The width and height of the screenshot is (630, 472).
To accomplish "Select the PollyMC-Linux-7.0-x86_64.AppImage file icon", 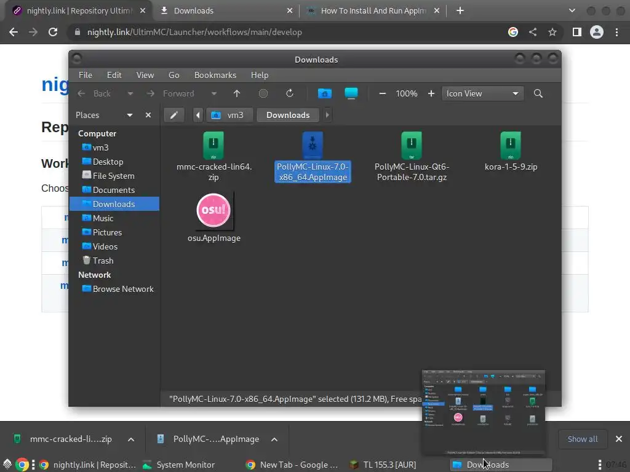I will coord(312,145).
